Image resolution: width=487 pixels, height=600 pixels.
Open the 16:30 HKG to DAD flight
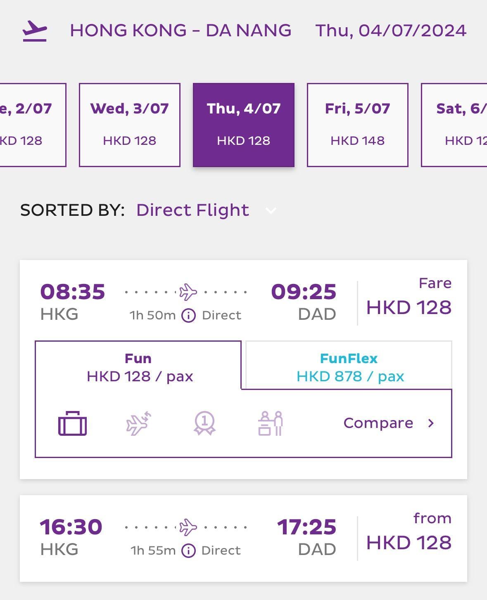pyautogui.click(x=243, y=538)
